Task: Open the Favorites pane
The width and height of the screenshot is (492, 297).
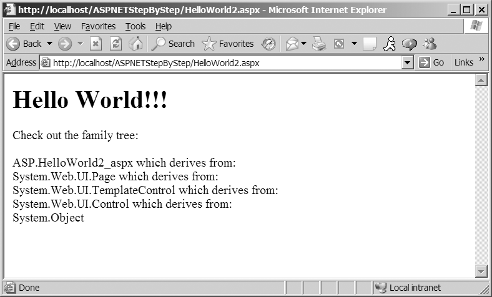Action: tap(228, 44)
